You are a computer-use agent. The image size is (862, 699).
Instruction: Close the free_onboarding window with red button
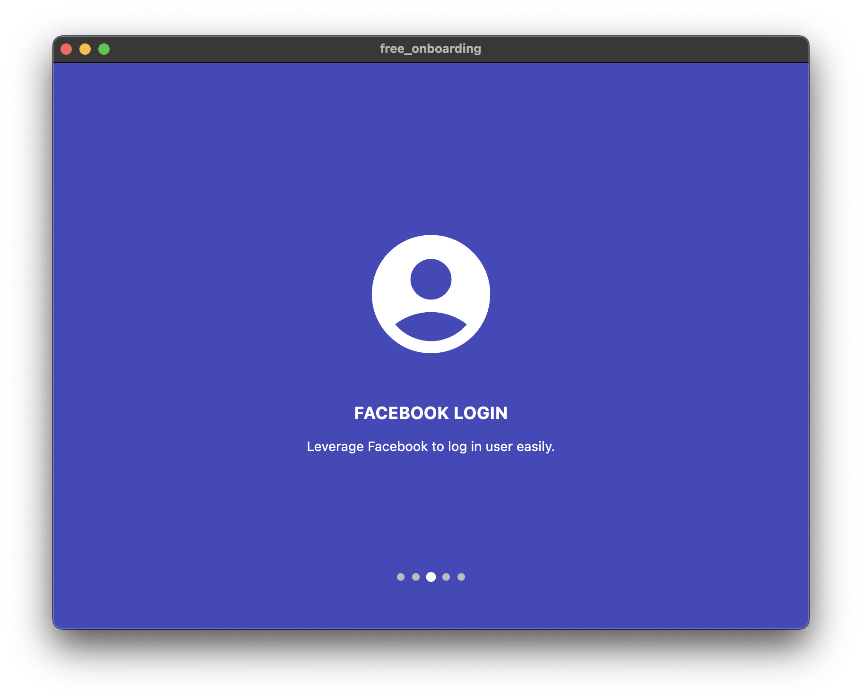point(66,49)
